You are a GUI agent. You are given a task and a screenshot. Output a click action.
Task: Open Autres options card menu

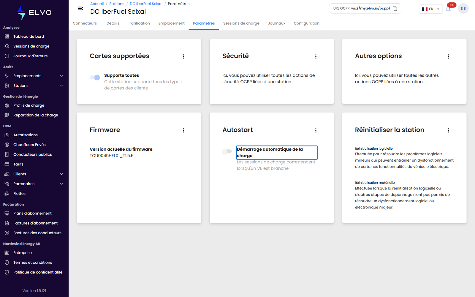pos(449,56)
